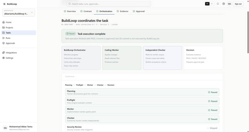
Task: Click the 'Task execution complete' heading
Action: click(91, 34)
